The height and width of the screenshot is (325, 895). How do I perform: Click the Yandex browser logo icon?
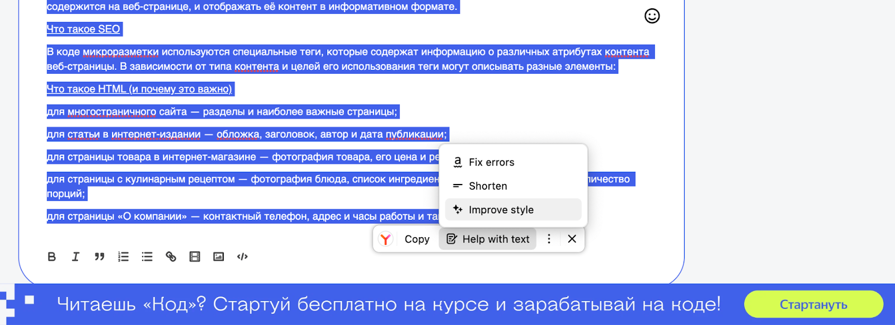coord(385,239)
